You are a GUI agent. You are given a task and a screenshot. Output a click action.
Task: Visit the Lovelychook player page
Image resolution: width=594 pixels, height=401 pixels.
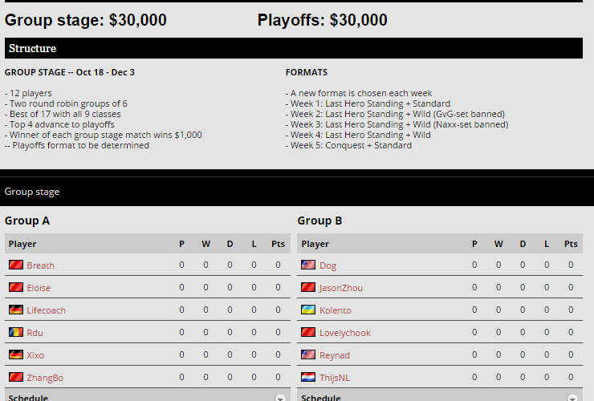[345, 333]
